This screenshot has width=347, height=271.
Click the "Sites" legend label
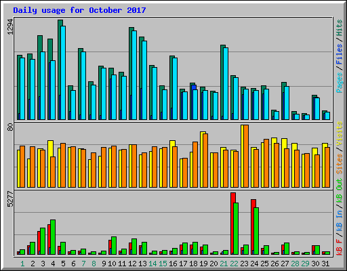tap(340, 164)
